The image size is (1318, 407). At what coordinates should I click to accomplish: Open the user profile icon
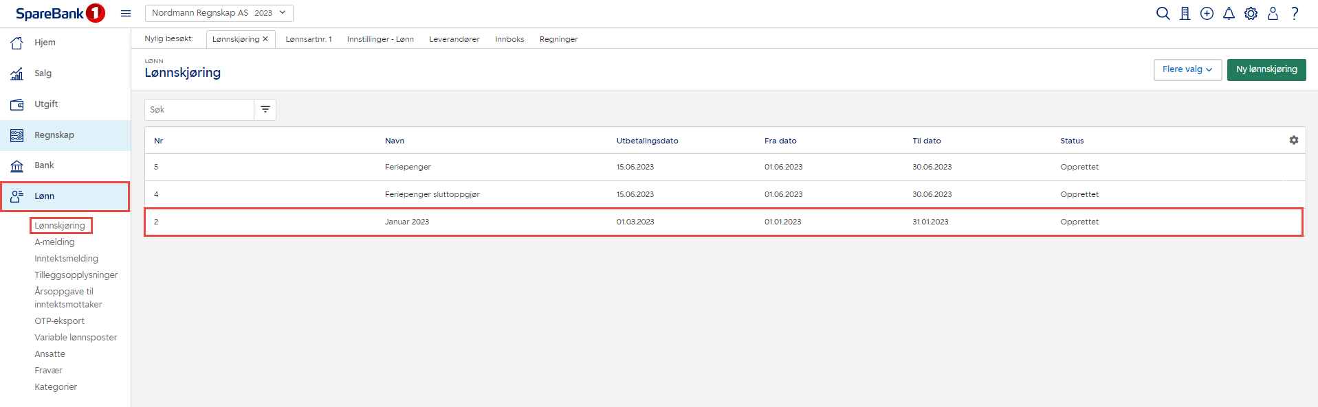click(x=1273, y=14)
